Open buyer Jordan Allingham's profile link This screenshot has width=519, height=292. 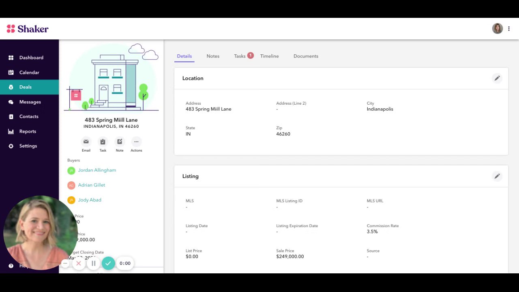(97, 170)
